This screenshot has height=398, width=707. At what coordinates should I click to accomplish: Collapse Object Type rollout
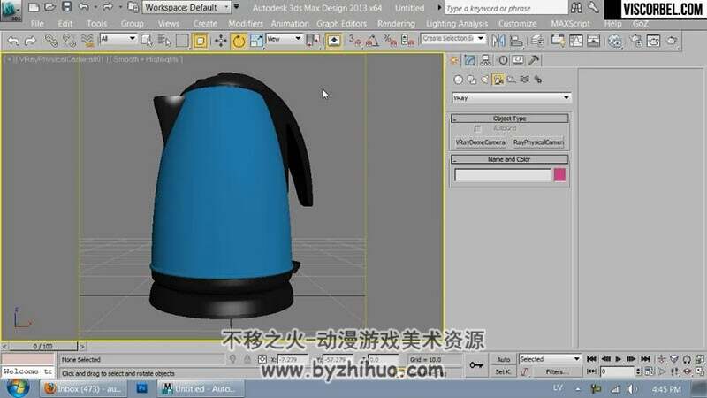pyautogui.click(x=510, y=119)
